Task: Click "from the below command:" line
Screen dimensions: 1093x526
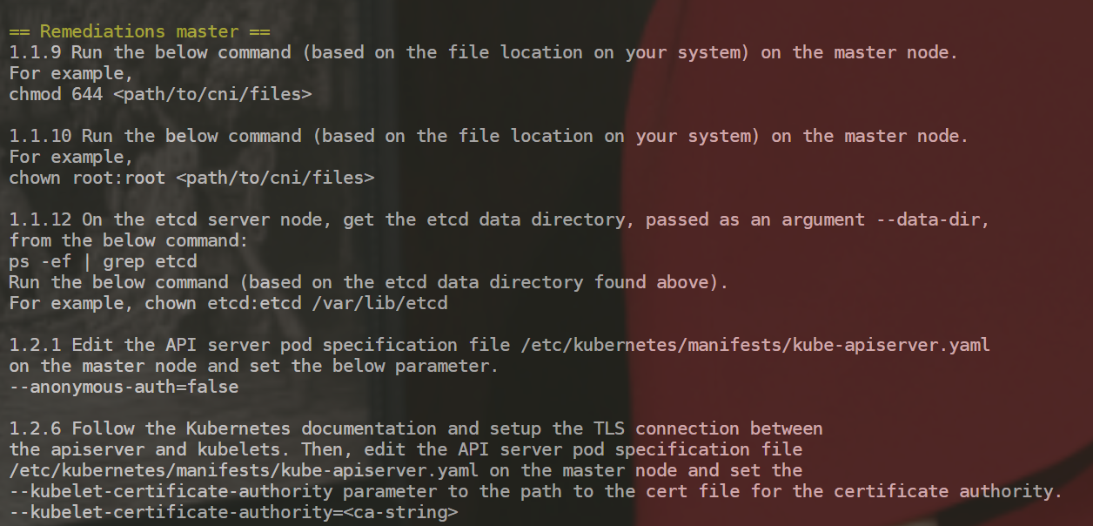Action: coord(129,240)
